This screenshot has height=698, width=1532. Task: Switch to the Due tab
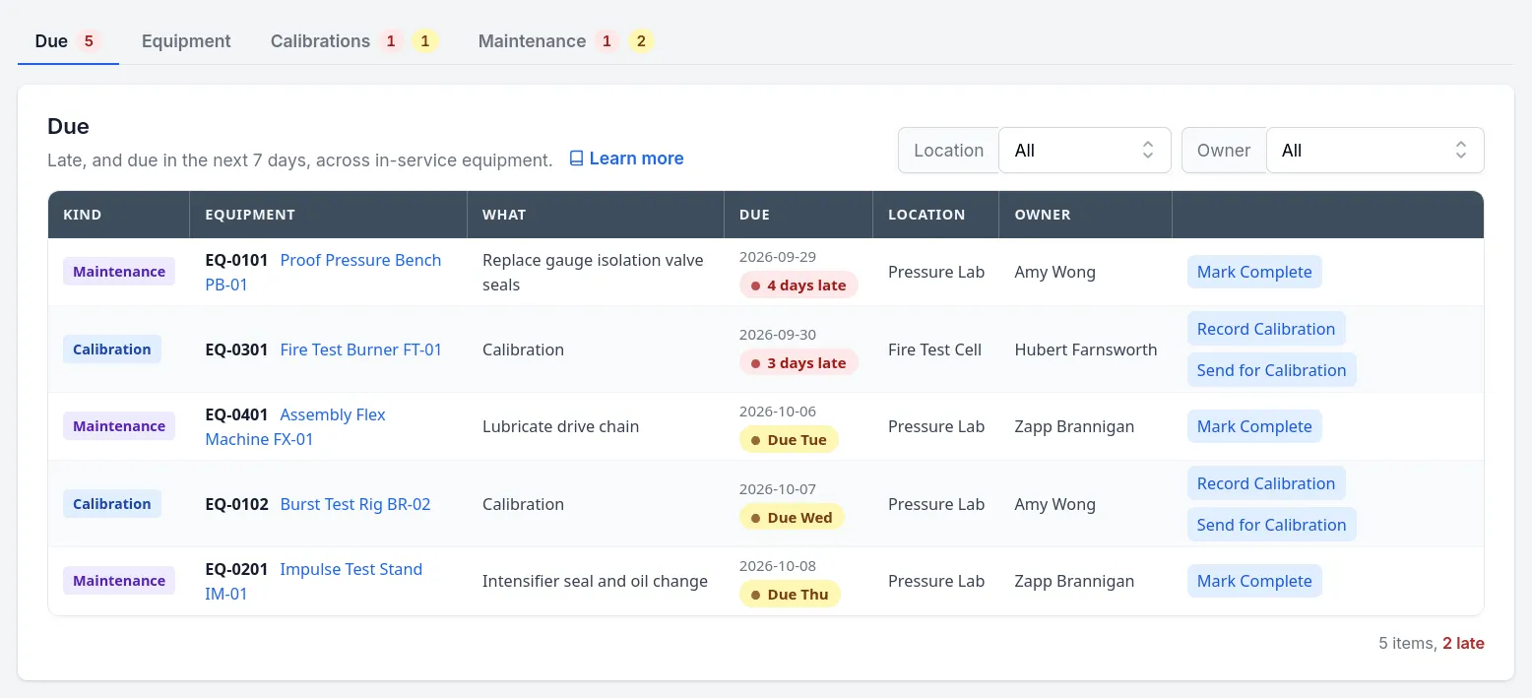click(68, 41)
